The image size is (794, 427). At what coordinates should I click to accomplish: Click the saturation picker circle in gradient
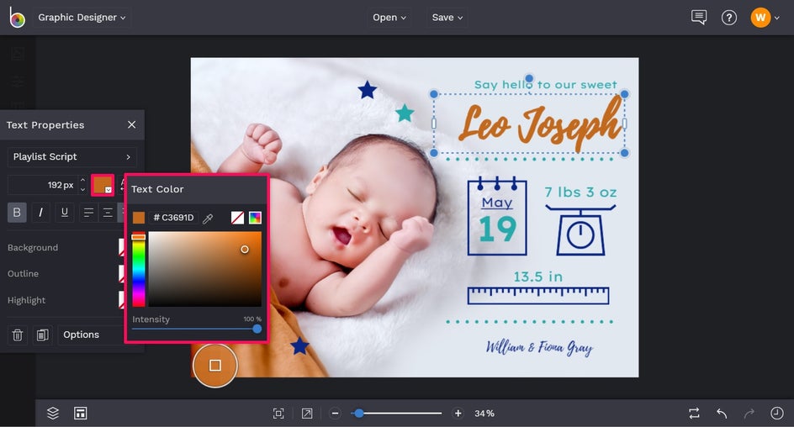(x=245, y=250)
